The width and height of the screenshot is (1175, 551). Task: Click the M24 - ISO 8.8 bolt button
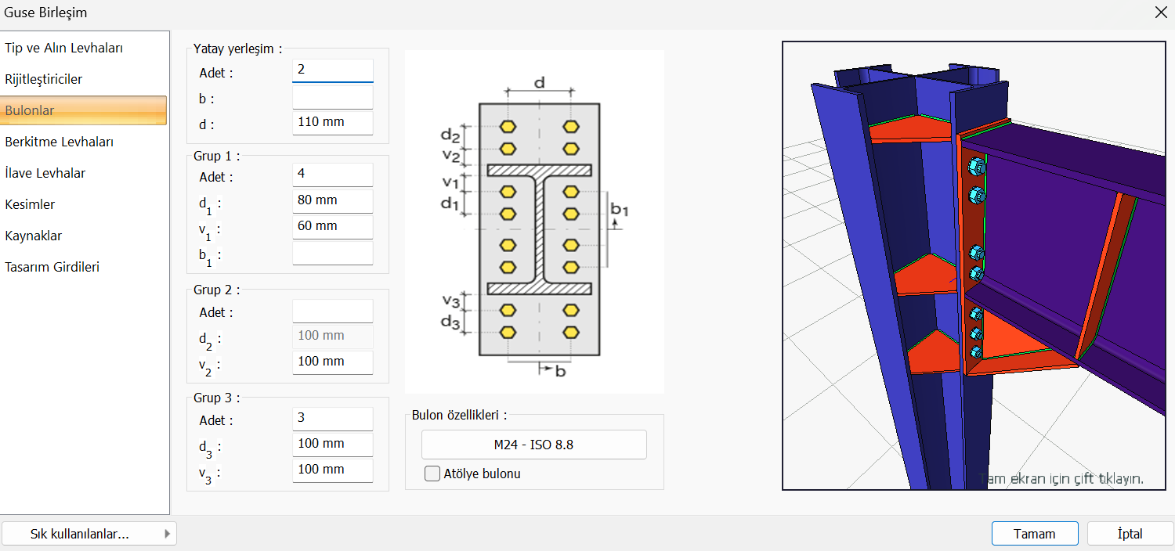pyautogui.click(x=533, y=445)
